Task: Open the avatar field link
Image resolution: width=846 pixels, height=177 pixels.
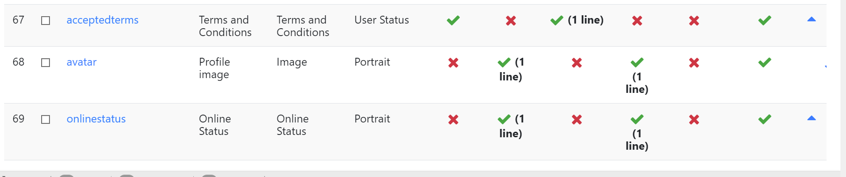Action: click(x=81, y=62)
